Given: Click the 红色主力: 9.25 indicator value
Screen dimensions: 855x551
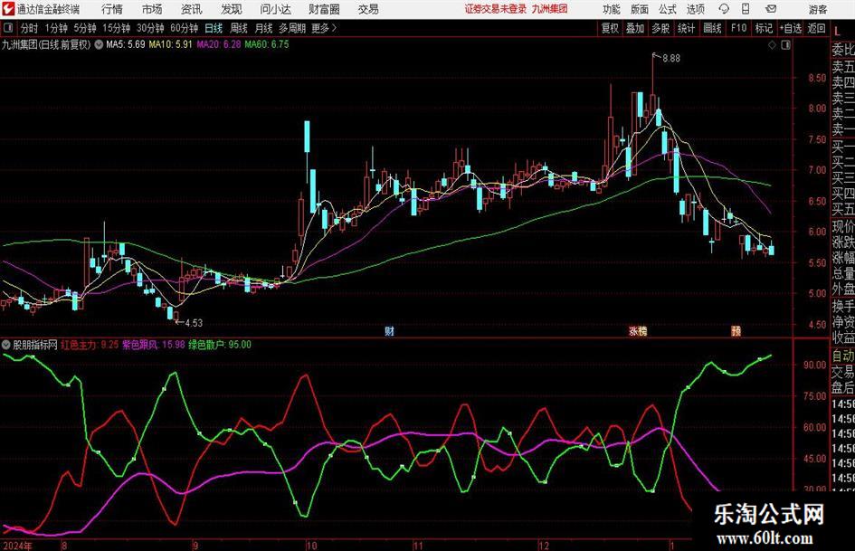Looking at the screenshot, I should [x=90, y=345].
